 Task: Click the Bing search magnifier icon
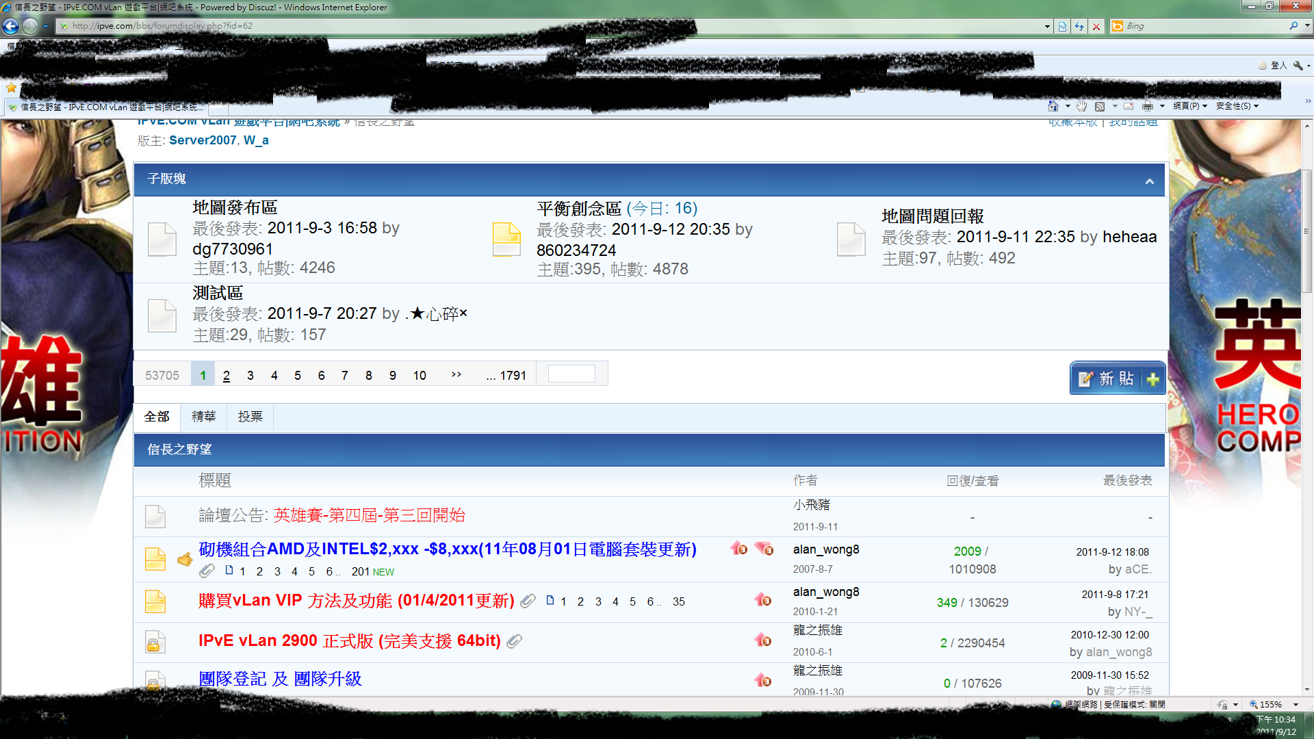[x=1293, y=26]
